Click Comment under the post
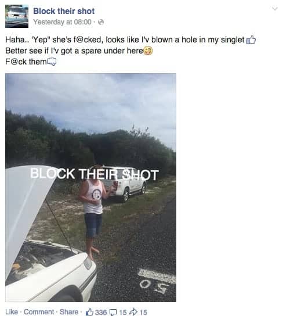 [x=39, y=312]
